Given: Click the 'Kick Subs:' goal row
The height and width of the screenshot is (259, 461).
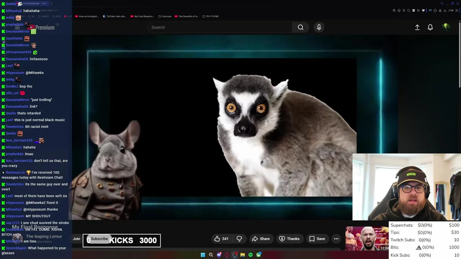Looking at the screenshot, I should click(x=425, y=255).
